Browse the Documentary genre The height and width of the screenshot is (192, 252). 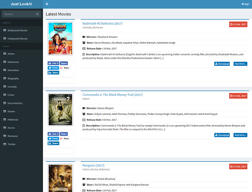pos(15,103)
